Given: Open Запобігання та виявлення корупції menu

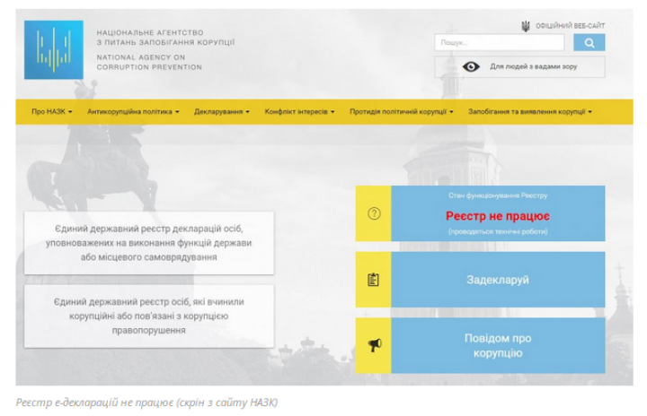Looking at the screenshot, I should (x=529, y=112).
